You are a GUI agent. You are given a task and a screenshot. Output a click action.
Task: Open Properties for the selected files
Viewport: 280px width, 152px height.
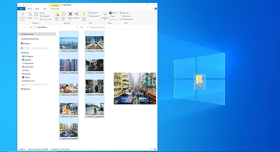(105, 15)
